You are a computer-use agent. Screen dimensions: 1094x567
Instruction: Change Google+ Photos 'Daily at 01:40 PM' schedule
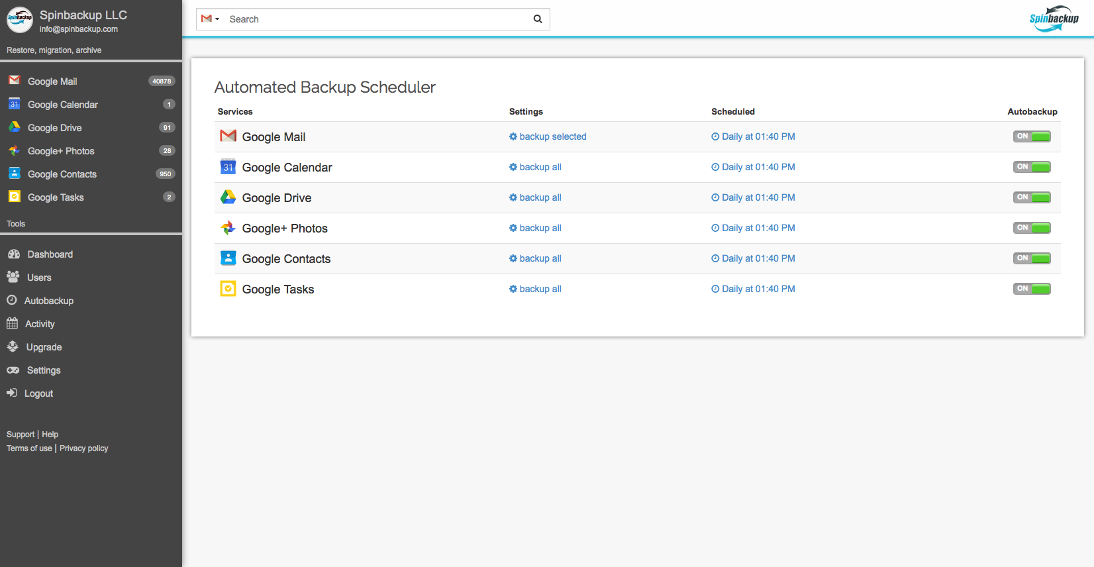tap(753, 228)
